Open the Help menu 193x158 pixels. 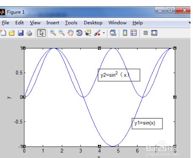[x=138, y=23]
